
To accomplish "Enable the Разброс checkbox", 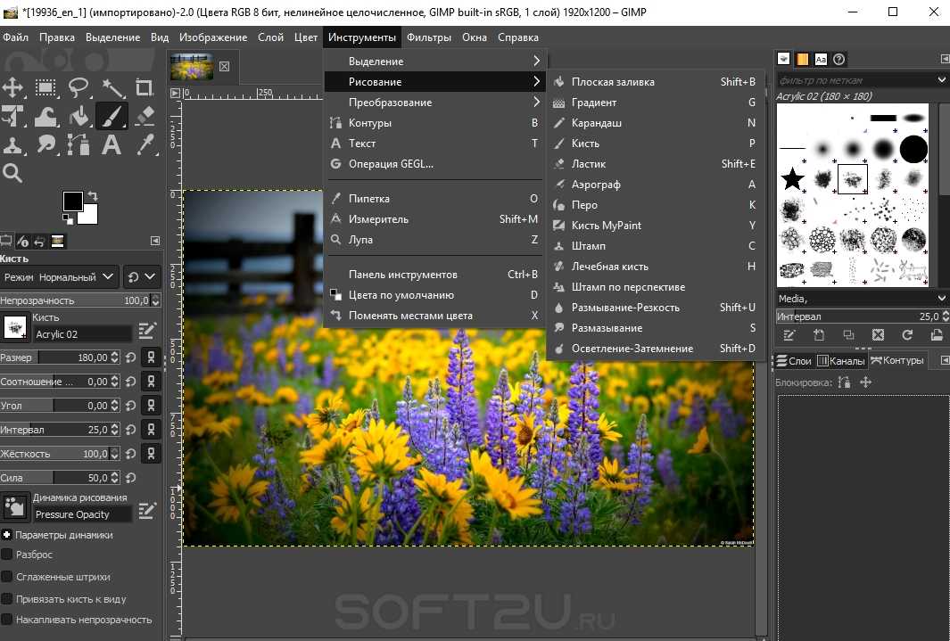I will [x=7, y=555].
